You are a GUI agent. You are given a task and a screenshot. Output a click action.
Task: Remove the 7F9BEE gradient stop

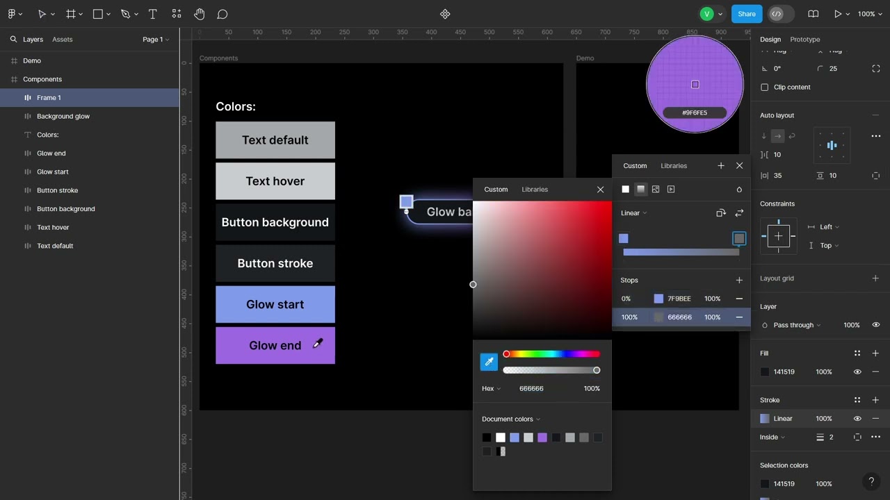tap(739, 299)
